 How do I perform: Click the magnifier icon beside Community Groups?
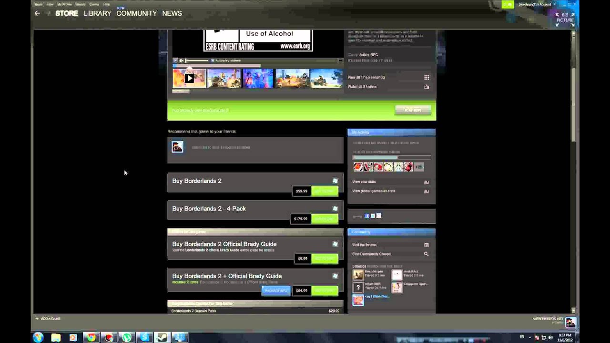point(427,254)
